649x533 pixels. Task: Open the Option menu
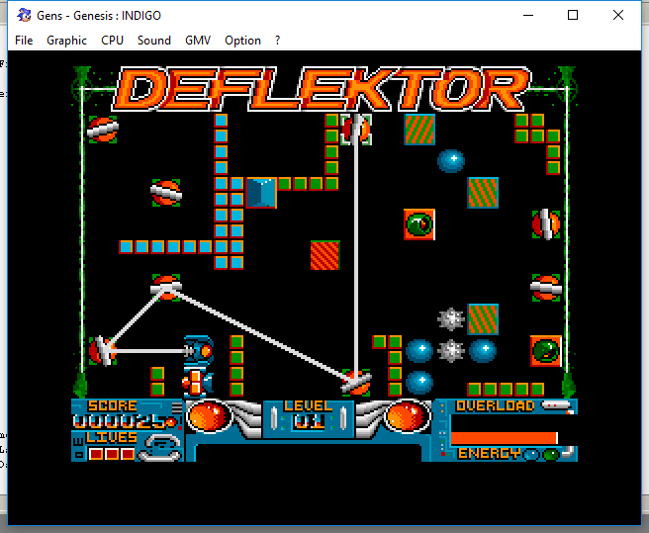click(x=242, y=41)
